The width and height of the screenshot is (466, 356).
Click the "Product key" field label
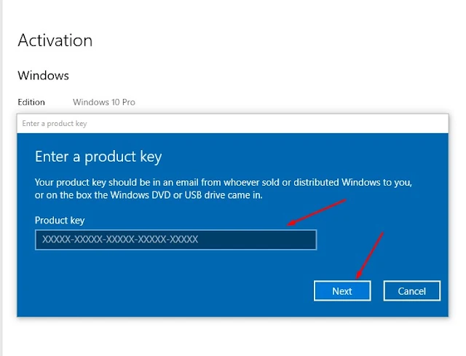point(60,220)
